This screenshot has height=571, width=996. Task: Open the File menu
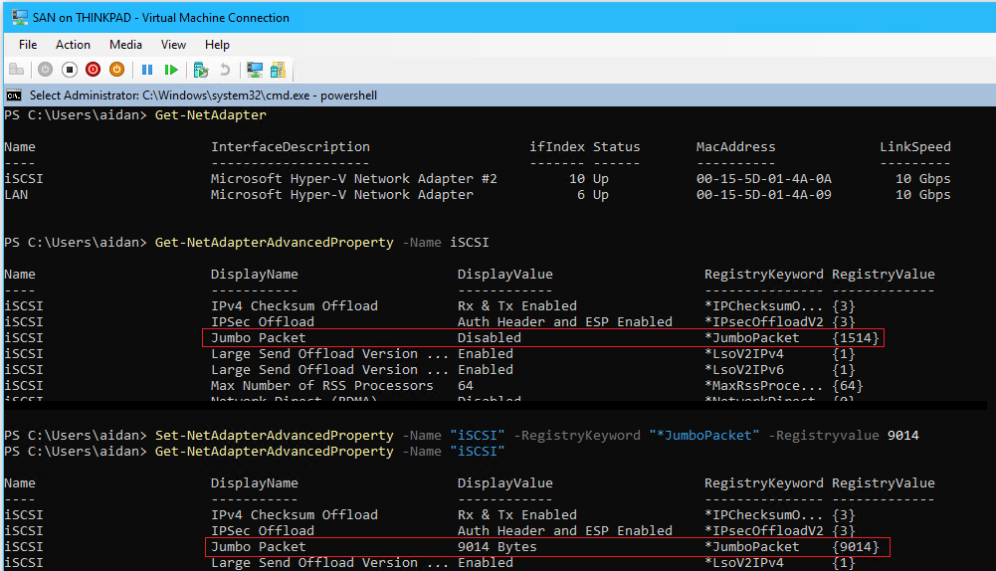point(28,45)
